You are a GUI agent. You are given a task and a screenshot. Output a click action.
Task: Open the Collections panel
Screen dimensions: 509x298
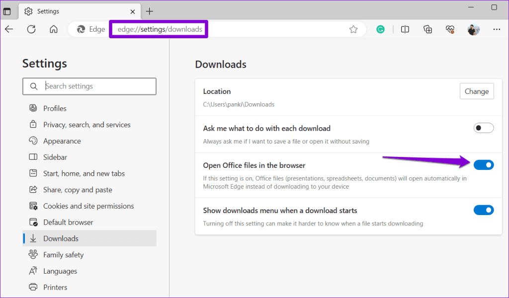pyautogui.click(x=427, y=29)
